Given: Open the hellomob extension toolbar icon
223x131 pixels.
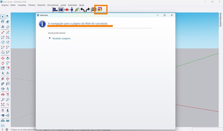Looking at the screenshot, I should [100, 9].
